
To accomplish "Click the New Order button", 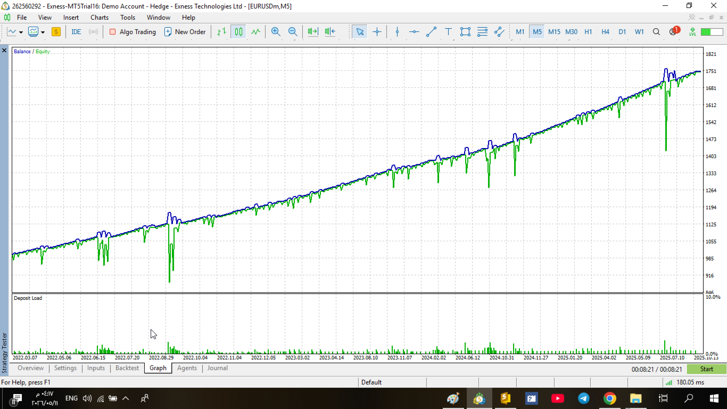I will tap(185, 31).
